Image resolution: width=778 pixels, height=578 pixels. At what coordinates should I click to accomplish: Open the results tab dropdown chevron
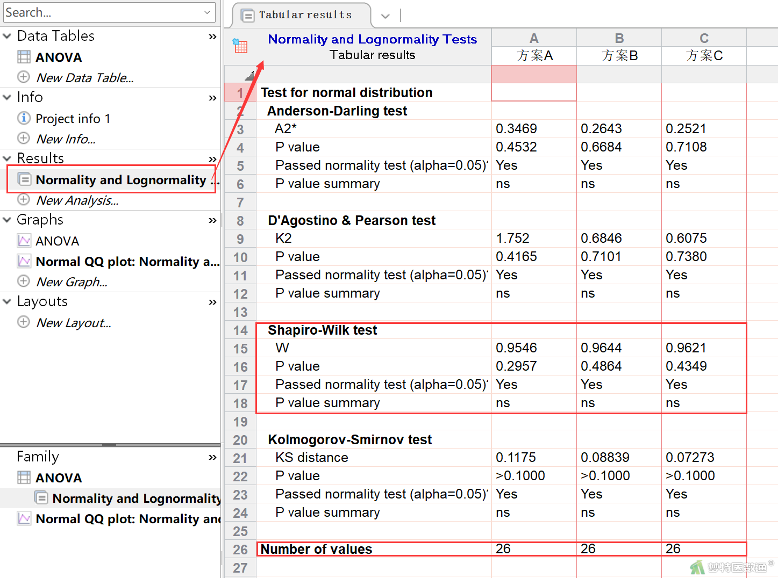coord(385,16)
